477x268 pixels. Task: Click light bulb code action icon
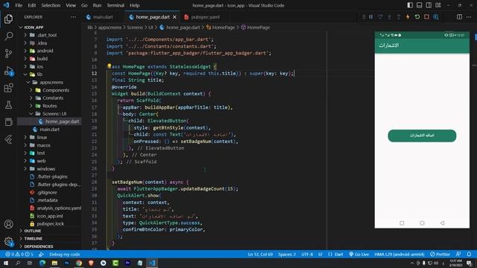(x=109, y=66)
